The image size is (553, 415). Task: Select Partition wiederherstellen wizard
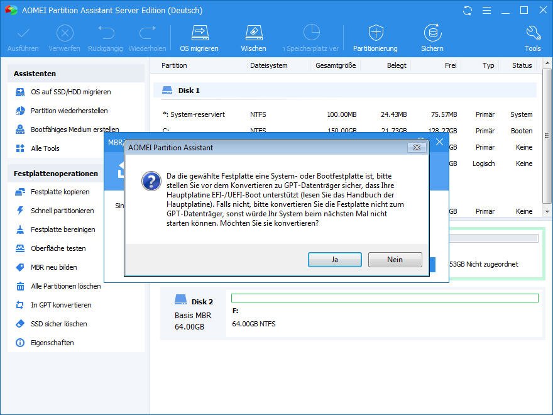[x=69, y=111]
